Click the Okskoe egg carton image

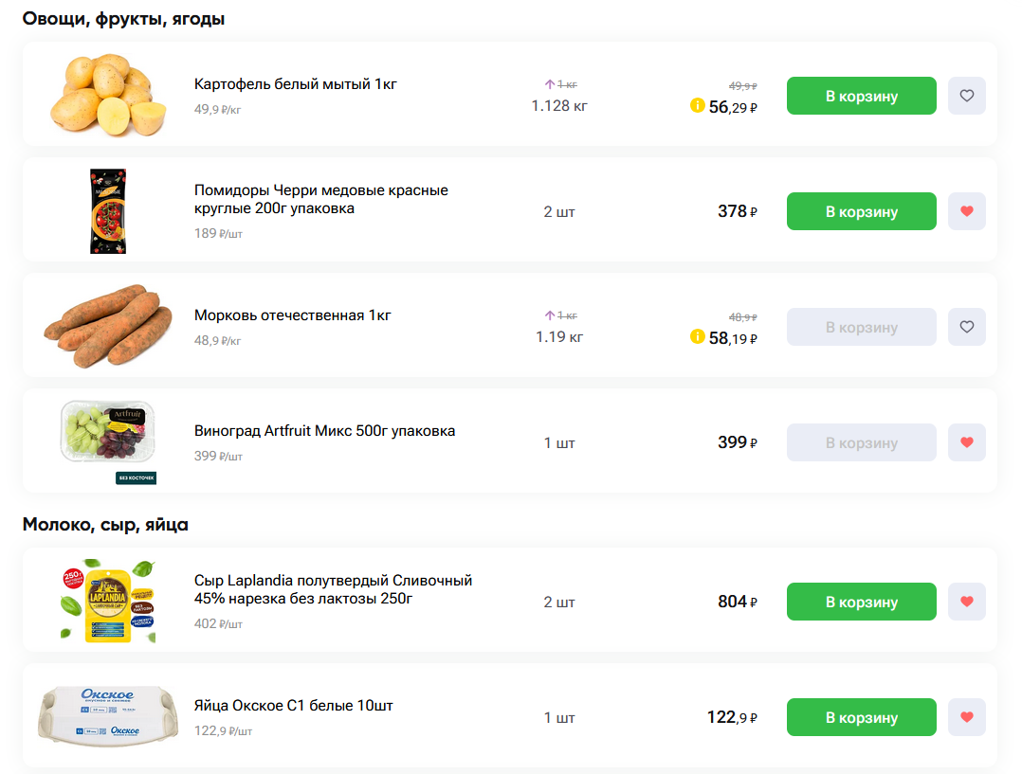click(108, 717)
